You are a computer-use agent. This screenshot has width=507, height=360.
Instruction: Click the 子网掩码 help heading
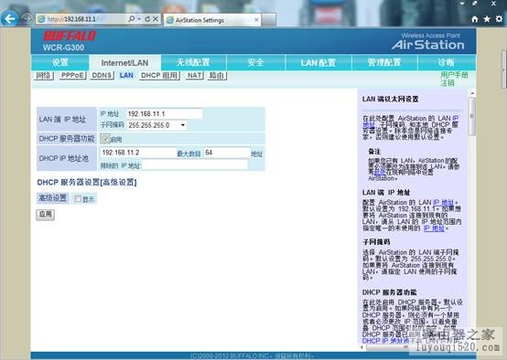click(376, 242)
